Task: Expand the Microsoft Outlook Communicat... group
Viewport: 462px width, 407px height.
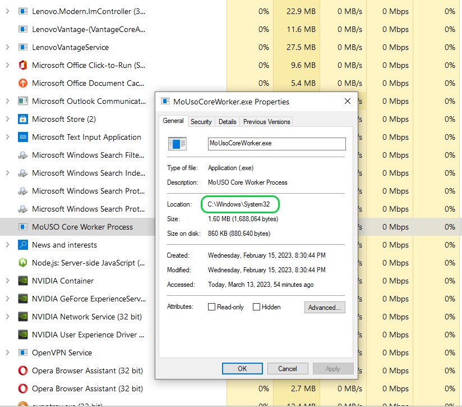Action: [8, 101]
